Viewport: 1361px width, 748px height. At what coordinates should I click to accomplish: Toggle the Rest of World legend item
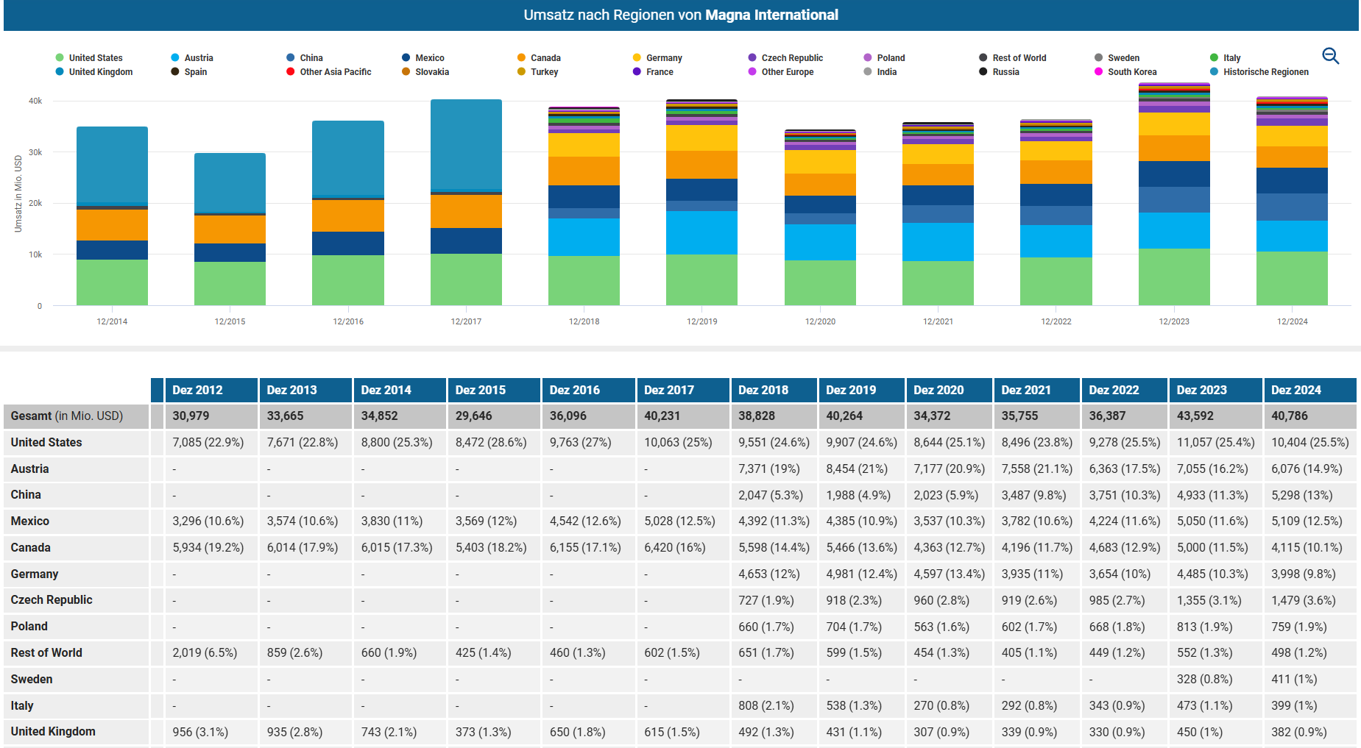[1019, 58]
